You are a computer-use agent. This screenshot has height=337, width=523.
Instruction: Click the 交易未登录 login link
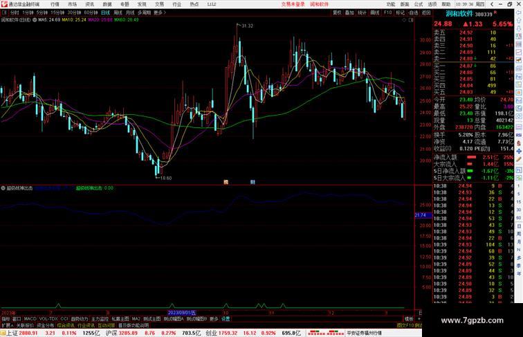point(293,4)
